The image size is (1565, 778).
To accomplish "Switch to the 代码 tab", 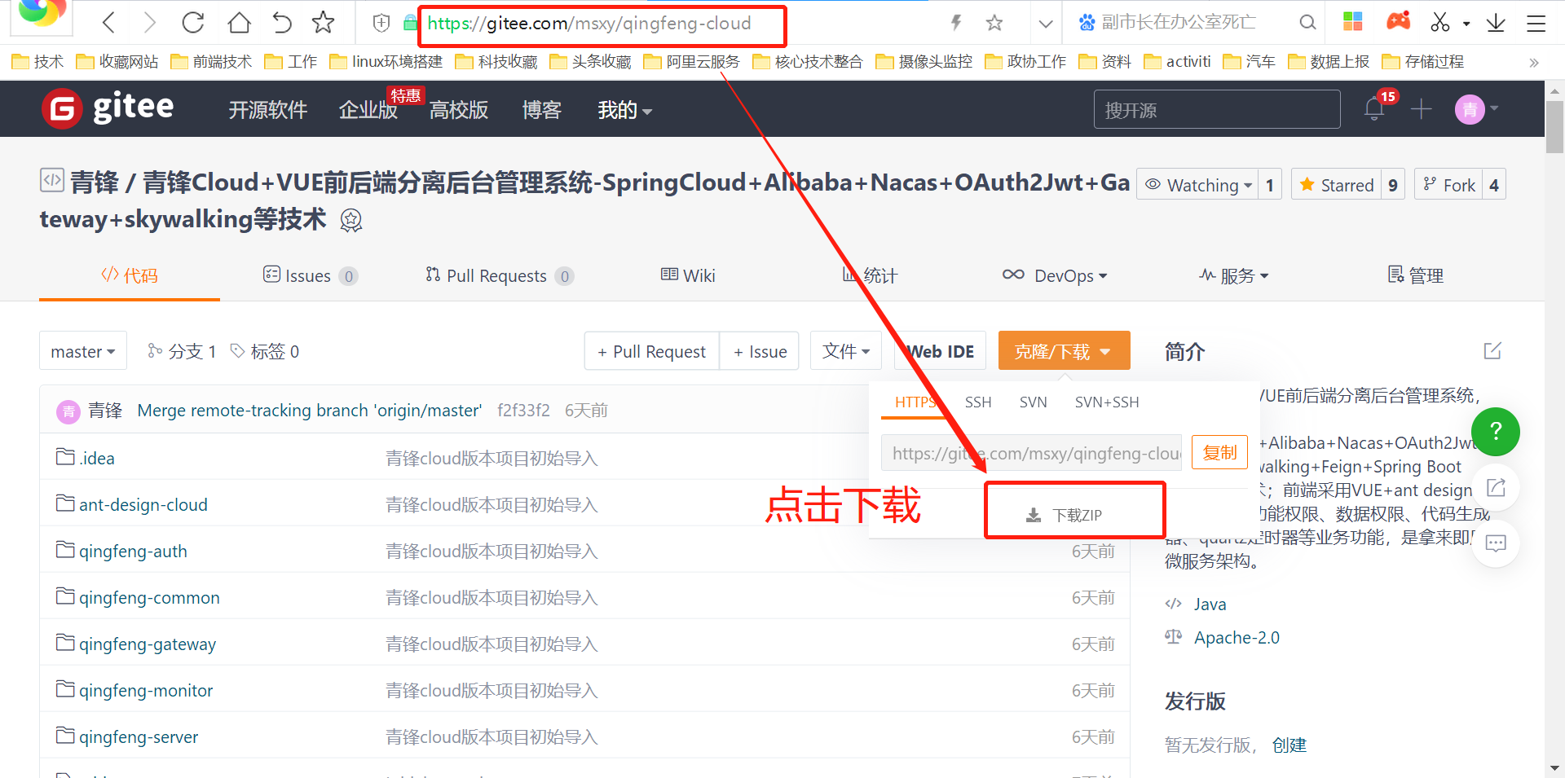I will point(130,275).
